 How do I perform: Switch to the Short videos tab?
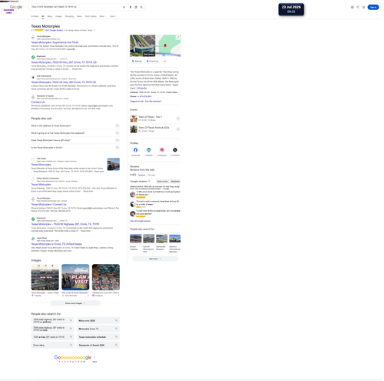coord(91,16)
